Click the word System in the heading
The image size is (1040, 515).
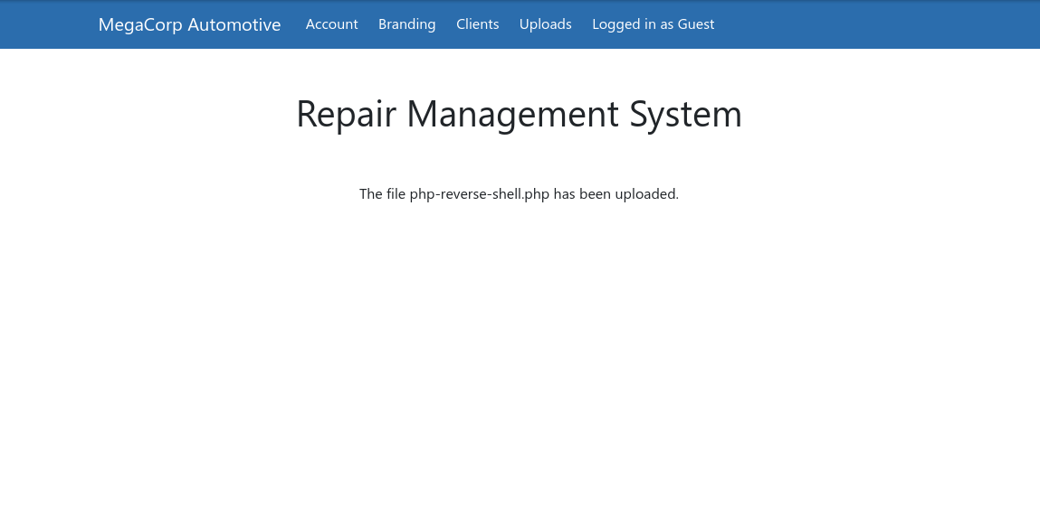pos(685,114)
